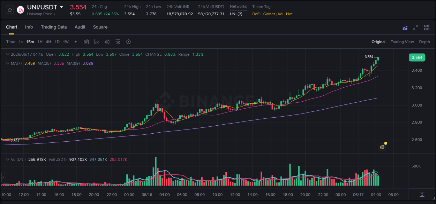Click the pink Uniswap token logo
Image resolution: width=436 pixels, height=204 pixels.
point(21,10)
